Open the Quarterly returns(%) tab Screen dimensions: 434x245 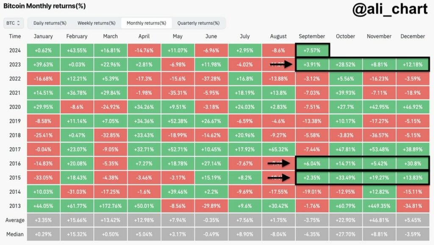point(199,23)
